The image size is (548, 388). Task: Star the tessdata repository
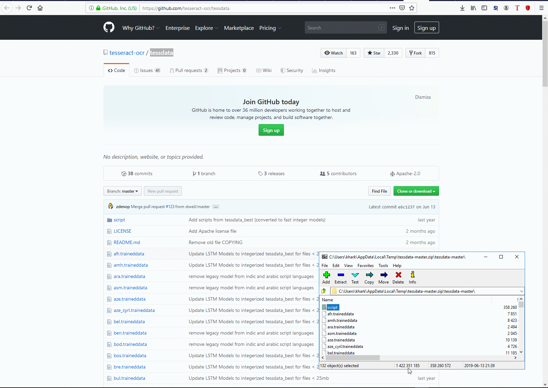point(374,53)
